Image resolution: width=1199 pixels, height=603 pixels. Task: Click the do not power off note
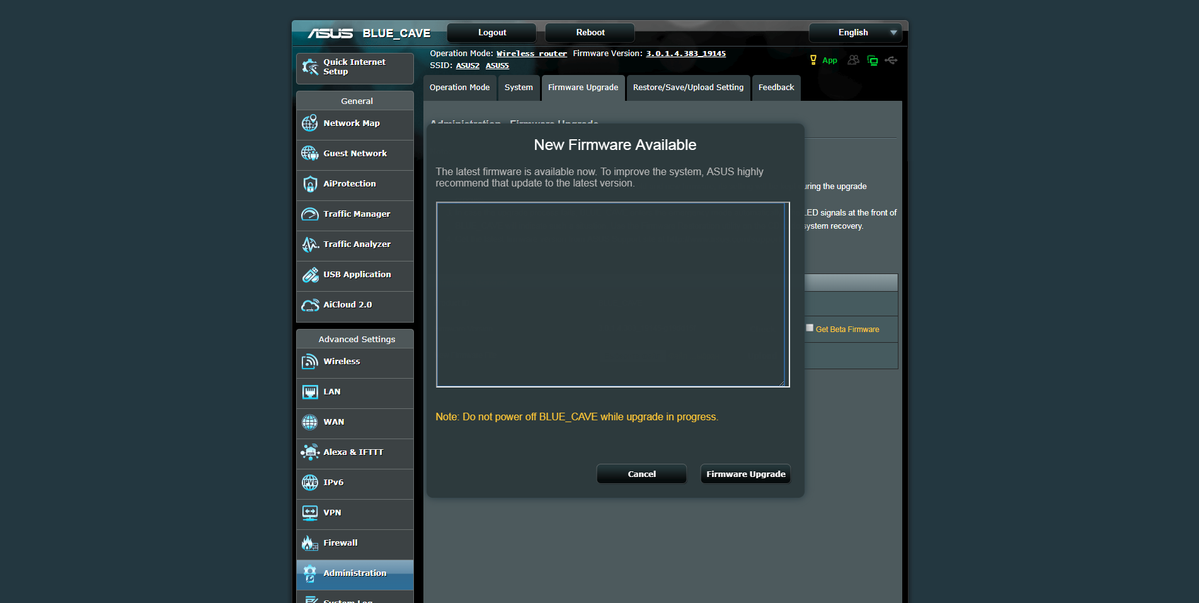pyautogui.click(x=577, y=417)
